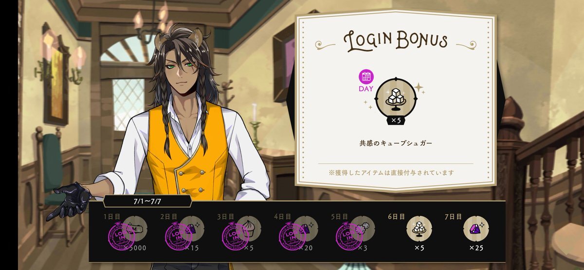Screen dimensions: 584x270
Task: Tap the notice about items being granted directly
Action: pyautogui.click(x=396, y=173)
